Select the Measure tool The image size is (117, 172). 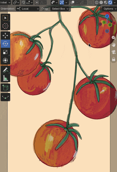point(5,78)
